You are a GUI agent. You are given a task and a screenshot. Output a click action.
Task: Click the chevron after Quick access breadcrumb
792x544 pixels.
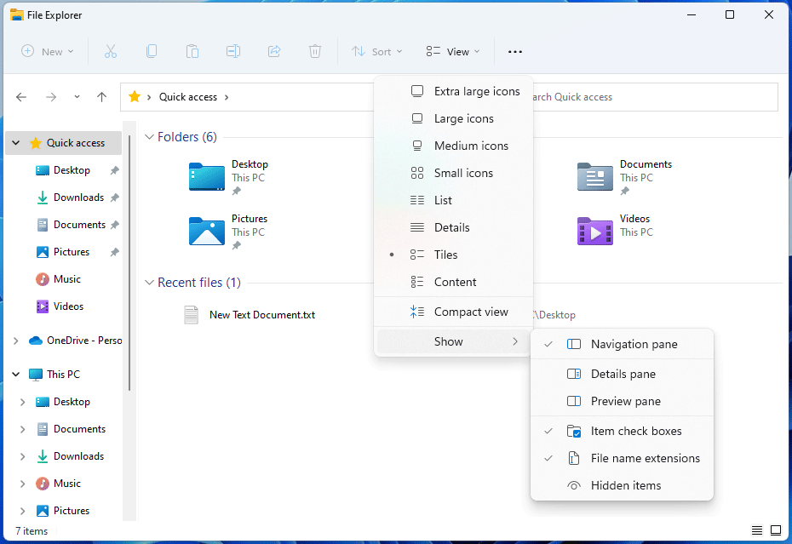click(x=227, y=97)
